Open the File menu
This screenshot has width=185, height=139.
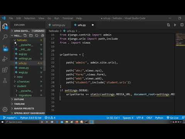point(11,18)
